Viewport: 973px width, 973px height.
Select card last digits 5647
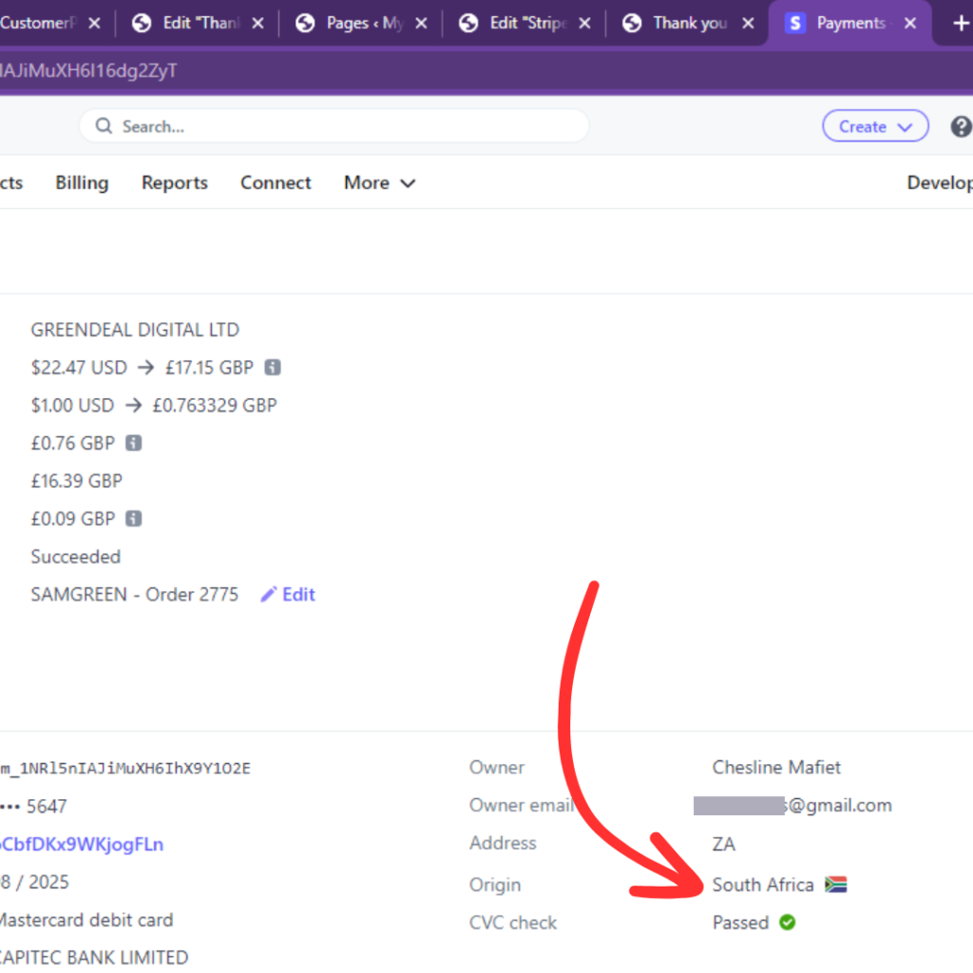click(x=47, y=807)
